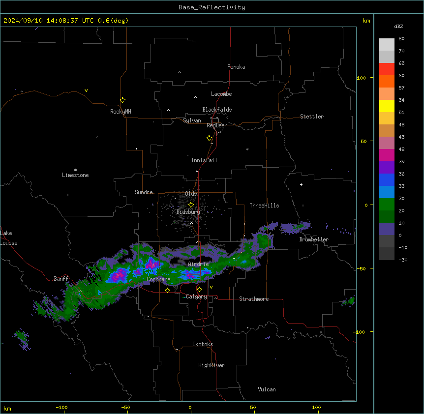Click the Vulcan label
Screen dimensions: 424x414
tap(267, 389)
